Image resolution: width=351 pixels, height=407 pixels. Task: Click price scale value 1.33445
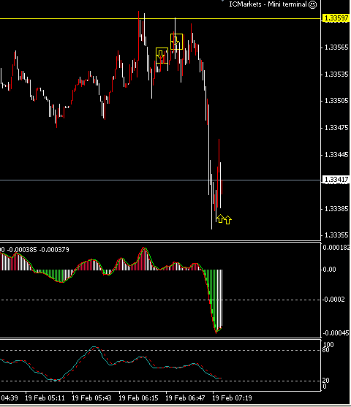(336, 155)
